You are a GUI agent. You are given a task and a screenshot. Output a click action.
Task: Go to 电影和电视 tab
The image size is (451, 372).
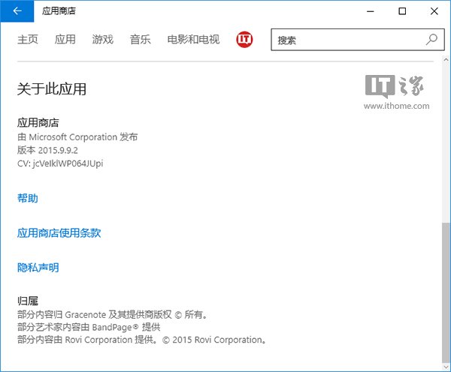pos(194,39)
